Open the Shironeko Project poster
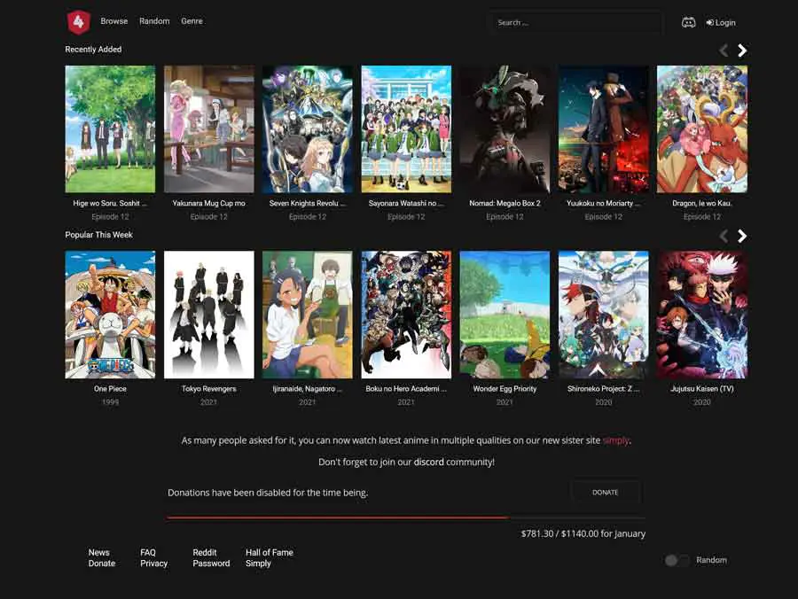Image resolution: width=798 pixels, height=599 pixels. coord(604,315)
